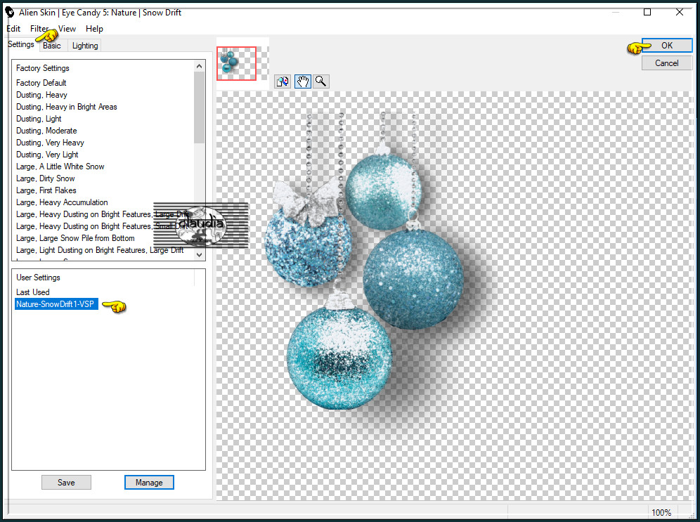Switch to the Lighting tab
This screenshot has height=522, width=700.
[85, 46]
